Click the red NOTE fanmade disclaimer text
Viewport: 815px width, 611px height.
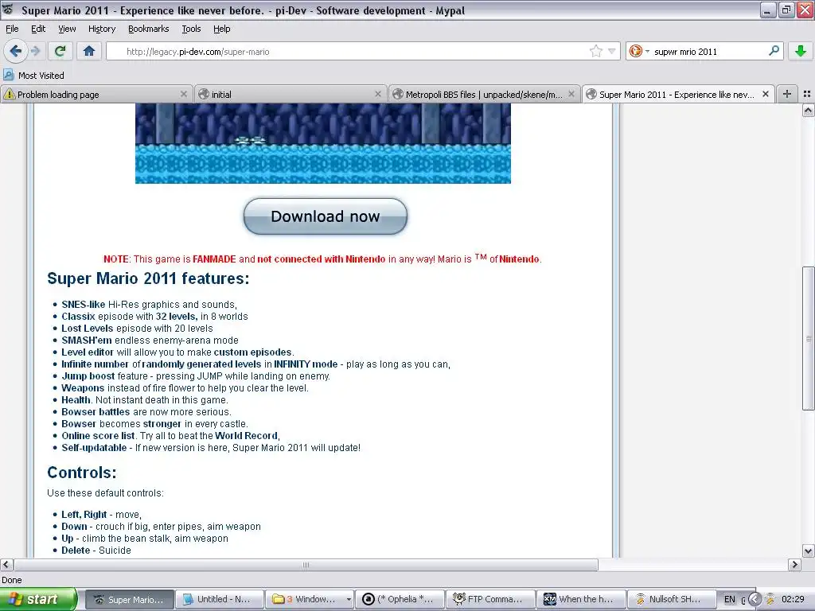pyautogui.click(x=322, y=259)
